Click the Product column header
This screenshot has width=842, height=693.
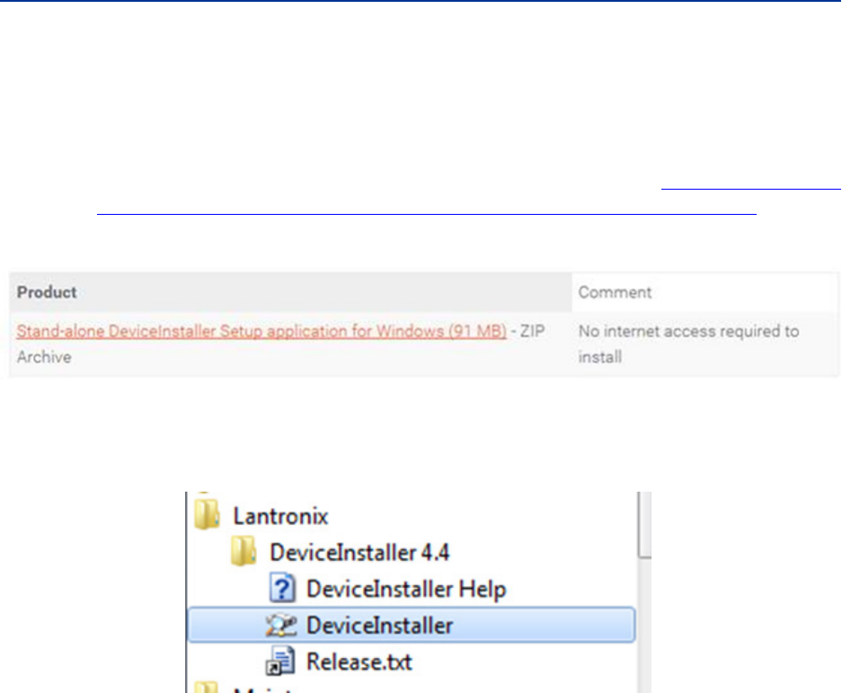290,292
